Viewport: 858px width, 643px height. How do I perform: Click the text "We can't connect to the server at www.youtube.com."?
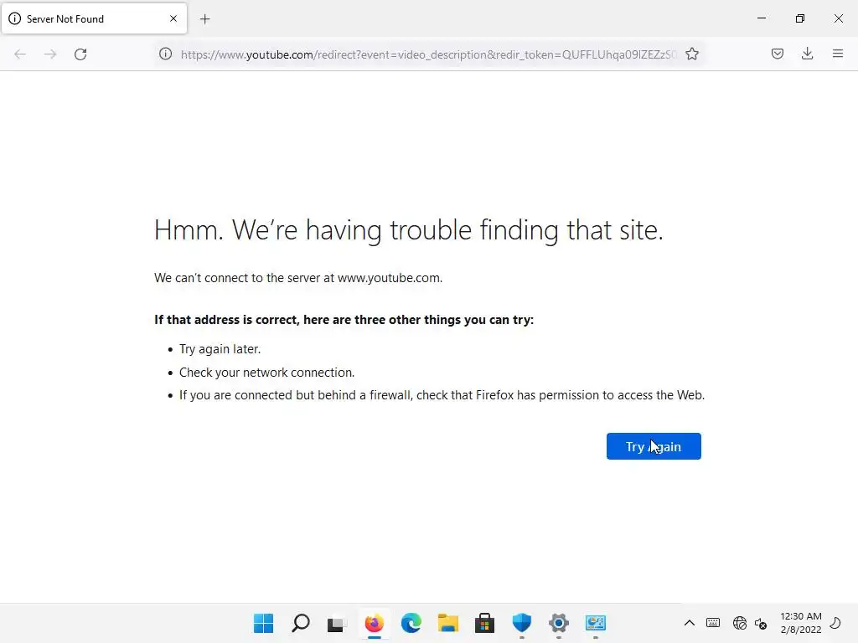click(x=298, y=278)
